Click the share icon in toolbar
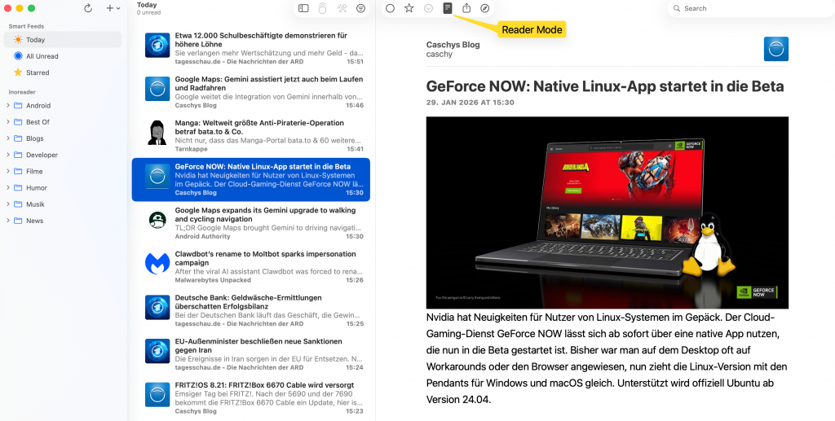 tap(466, 8)
